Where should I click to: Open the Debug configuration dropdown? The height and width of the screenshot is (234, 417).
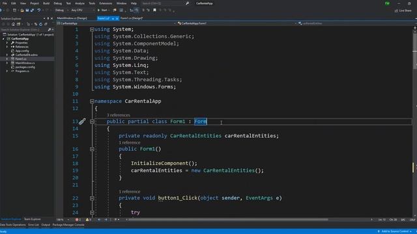(x=62, y=10)
